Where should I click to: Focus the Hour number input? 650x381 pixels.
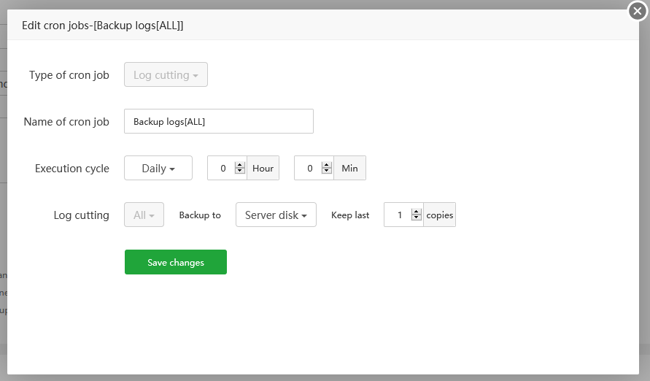click(x=223, y=169)
